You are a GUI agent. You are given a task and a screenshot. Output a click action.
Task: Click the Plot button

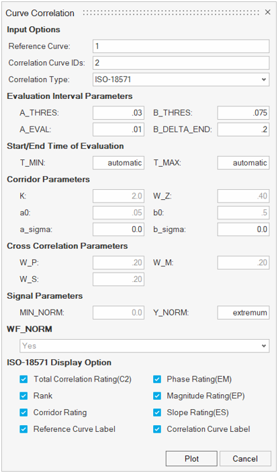click(x=191, y=458)
